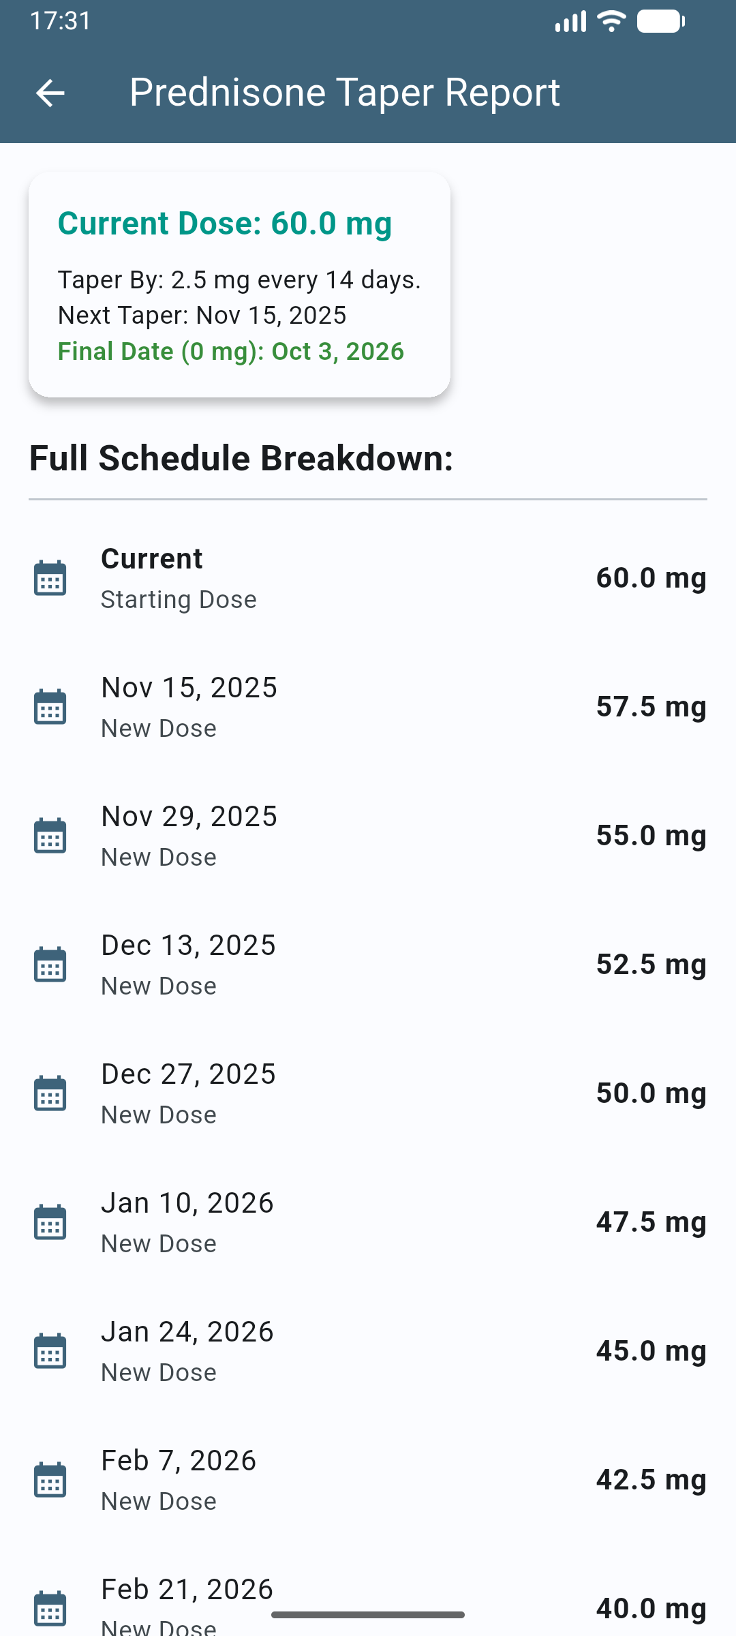This screenshot has width=736, height=1636.
Task: Tap the back arrow in header
Action: click(x=50, y=93)
